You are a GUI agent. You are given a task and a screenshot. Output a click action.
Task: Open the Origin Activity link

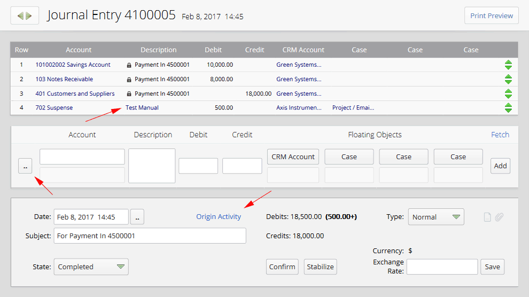(219, 217)
